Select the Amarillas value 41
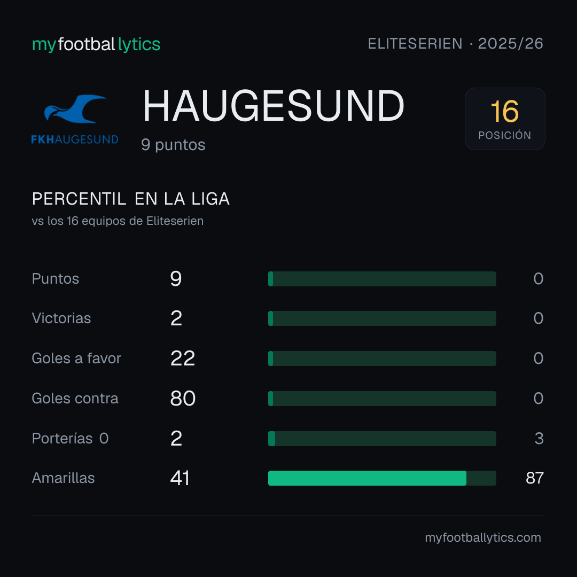This screenshot has width=577, height=577. [x=180, y=478]
